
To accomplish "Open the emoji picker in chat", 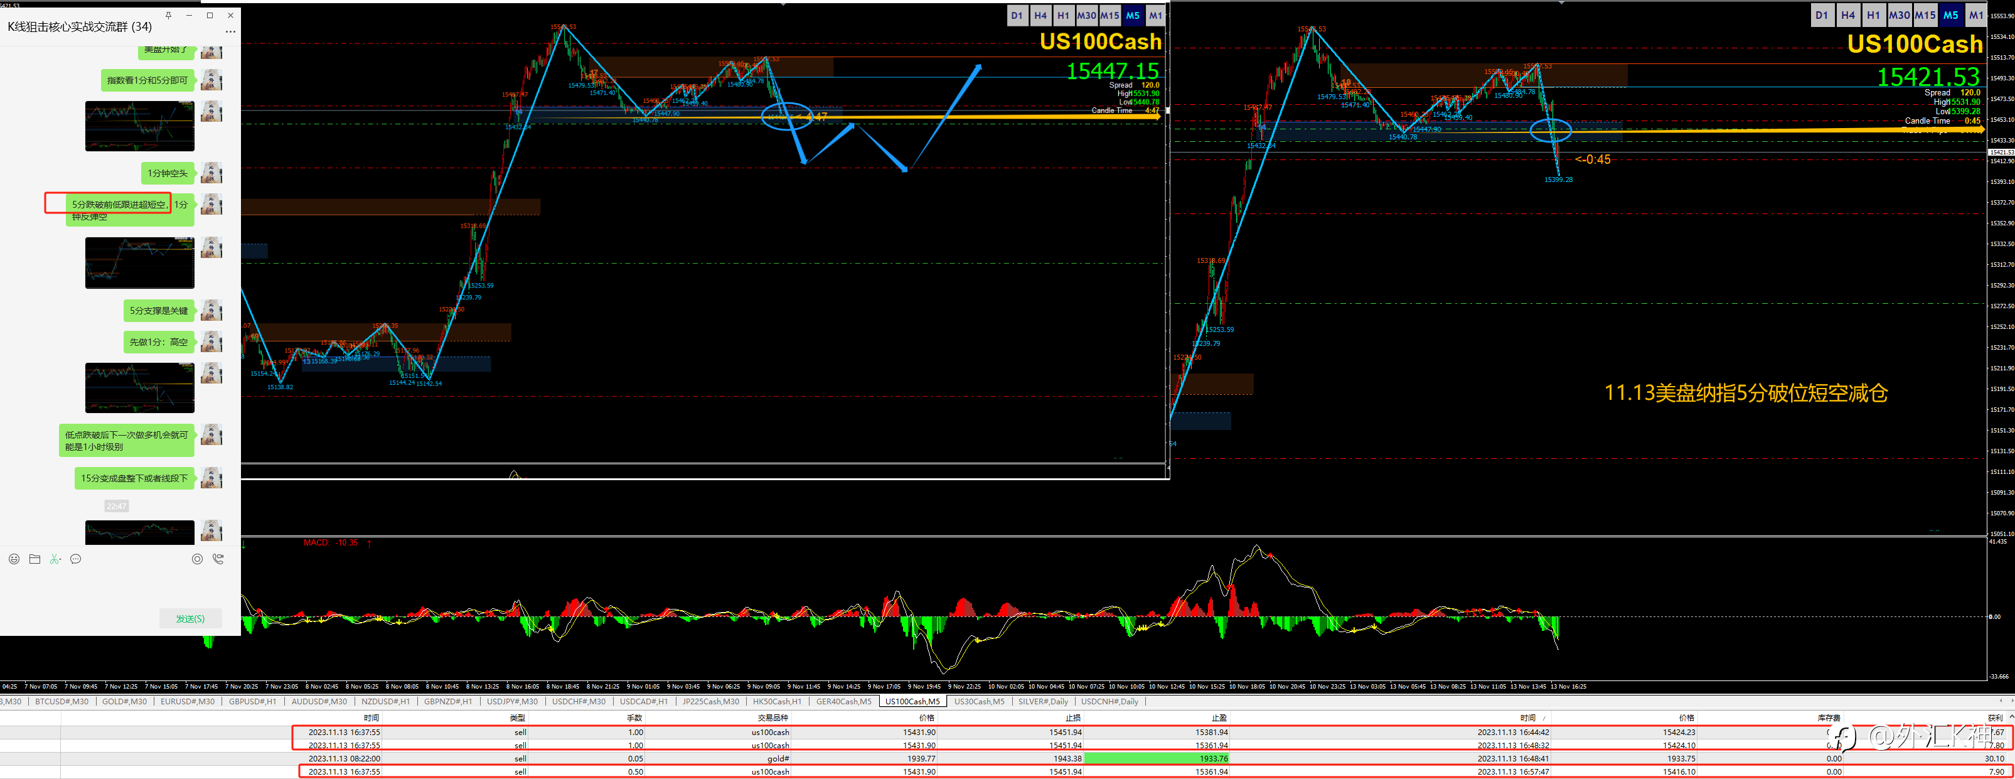I will click(14, 559).
